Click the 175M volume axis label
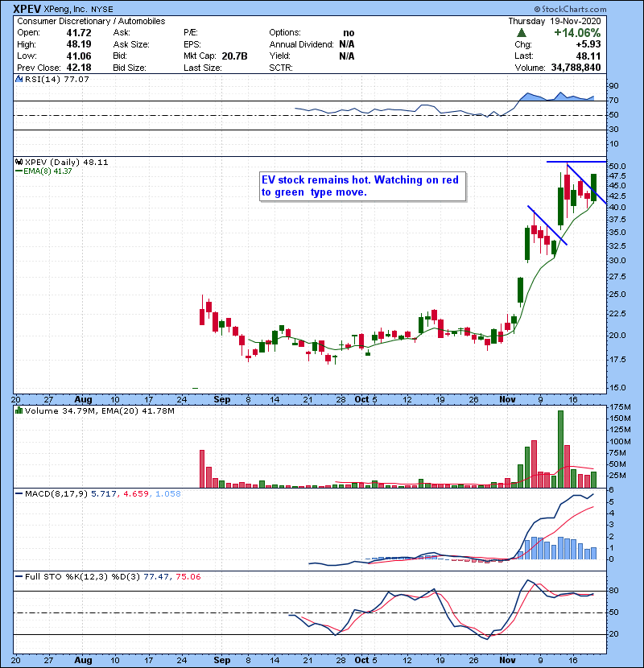 click(620, 407)
